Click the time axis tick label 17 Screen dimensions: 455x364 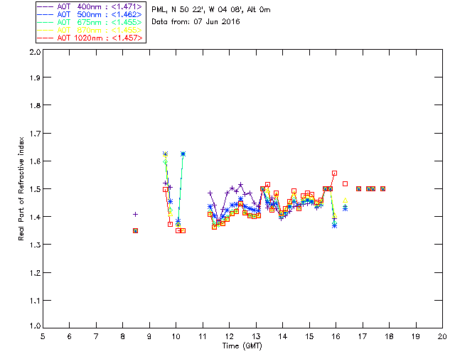click(363, 336)
